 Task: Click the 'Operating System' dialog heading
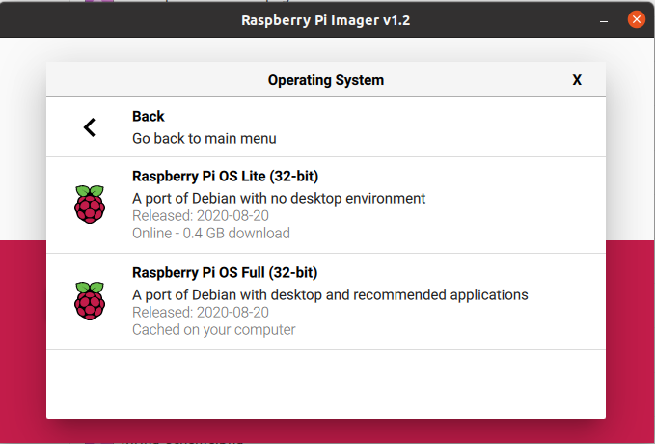pos(326,80)
